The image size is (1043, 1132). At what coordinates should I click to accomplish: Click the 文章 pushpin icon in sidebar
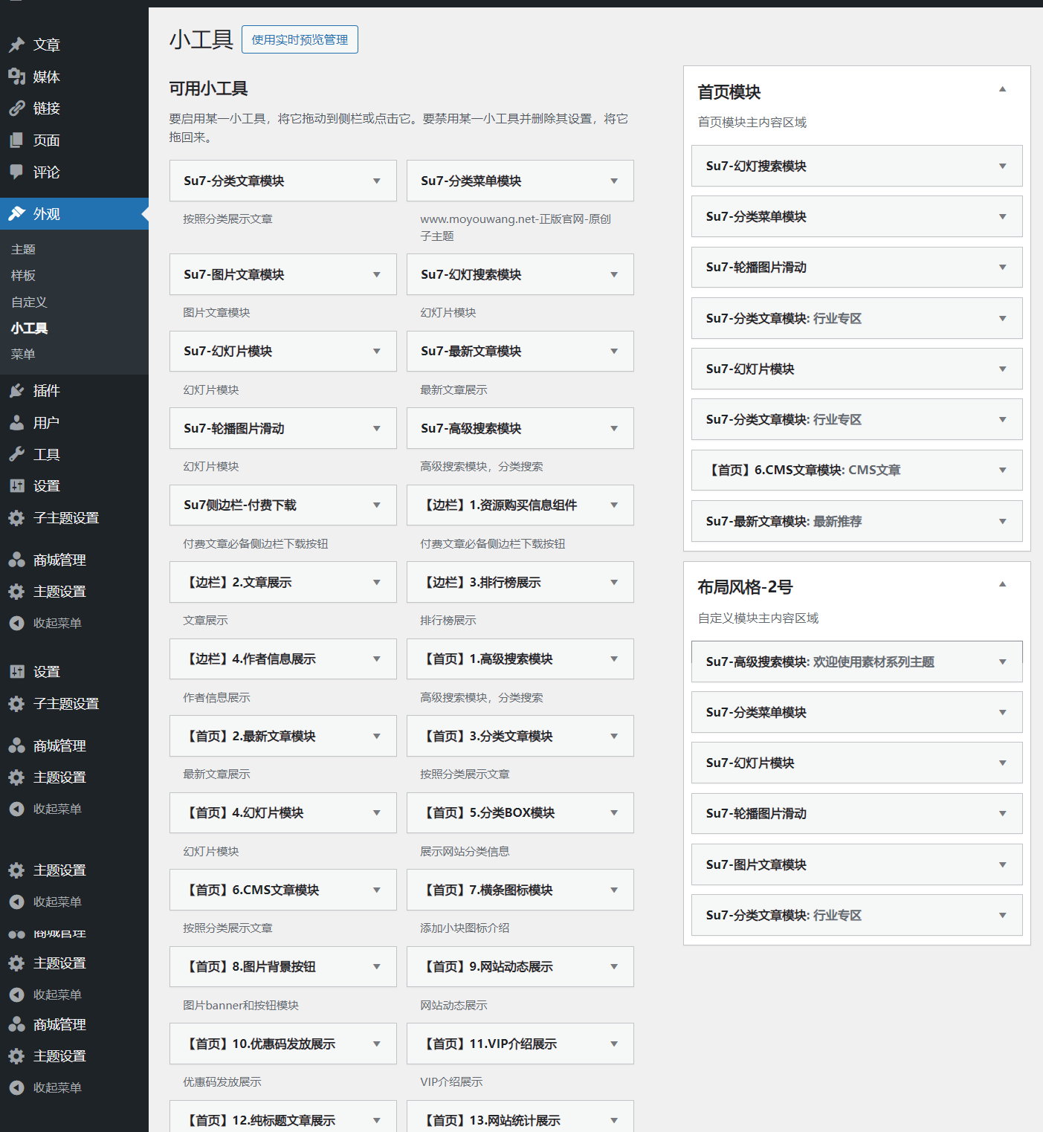click(x=16, y=45)
